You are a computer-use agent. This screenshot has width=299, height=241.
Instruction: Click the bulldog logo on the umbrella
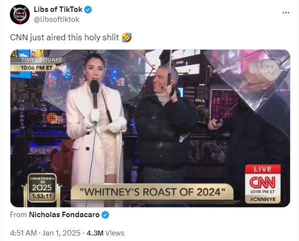click(270, 69)
